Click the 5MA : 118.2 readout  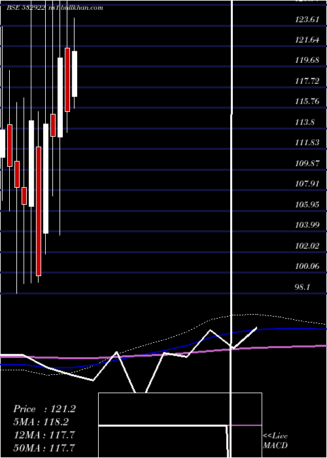point(41,422)
